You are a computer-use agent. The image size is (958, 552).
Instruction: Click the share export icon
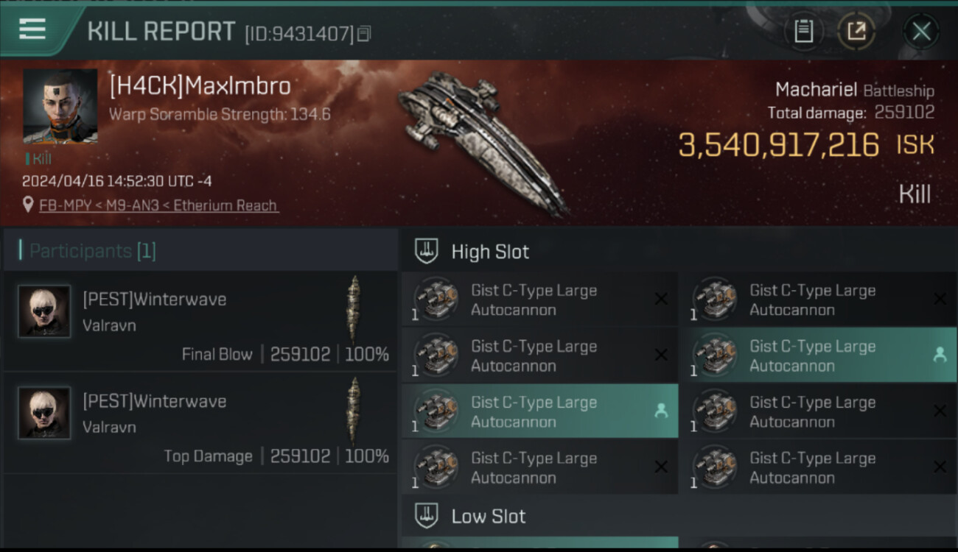coord(856,31)
